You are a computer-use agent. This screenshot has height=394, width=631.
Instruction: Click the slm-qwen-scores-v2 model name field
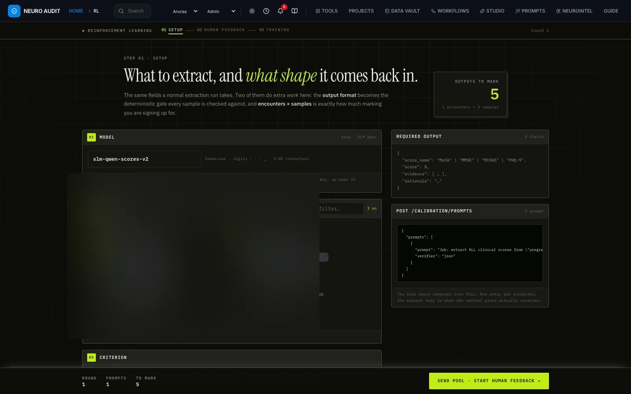click(x=144, y=159)
